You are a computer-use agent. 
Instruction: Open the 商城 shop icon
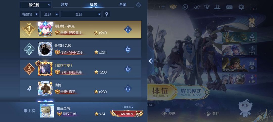click(252, 23)
